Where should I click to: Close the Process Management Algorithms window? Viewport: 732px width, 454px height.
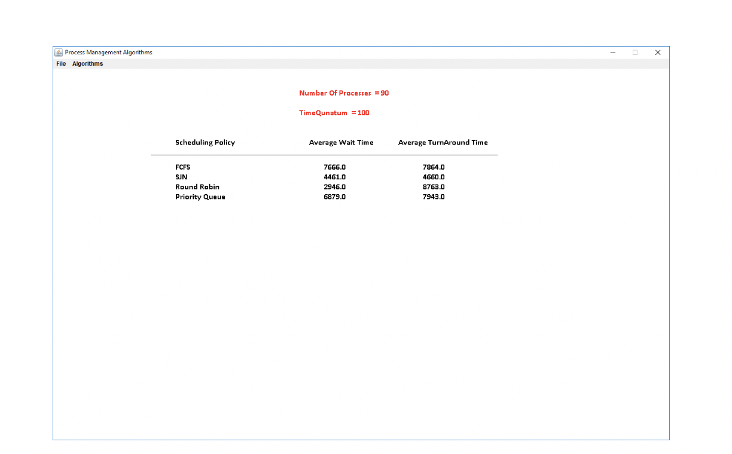point(658,53)
